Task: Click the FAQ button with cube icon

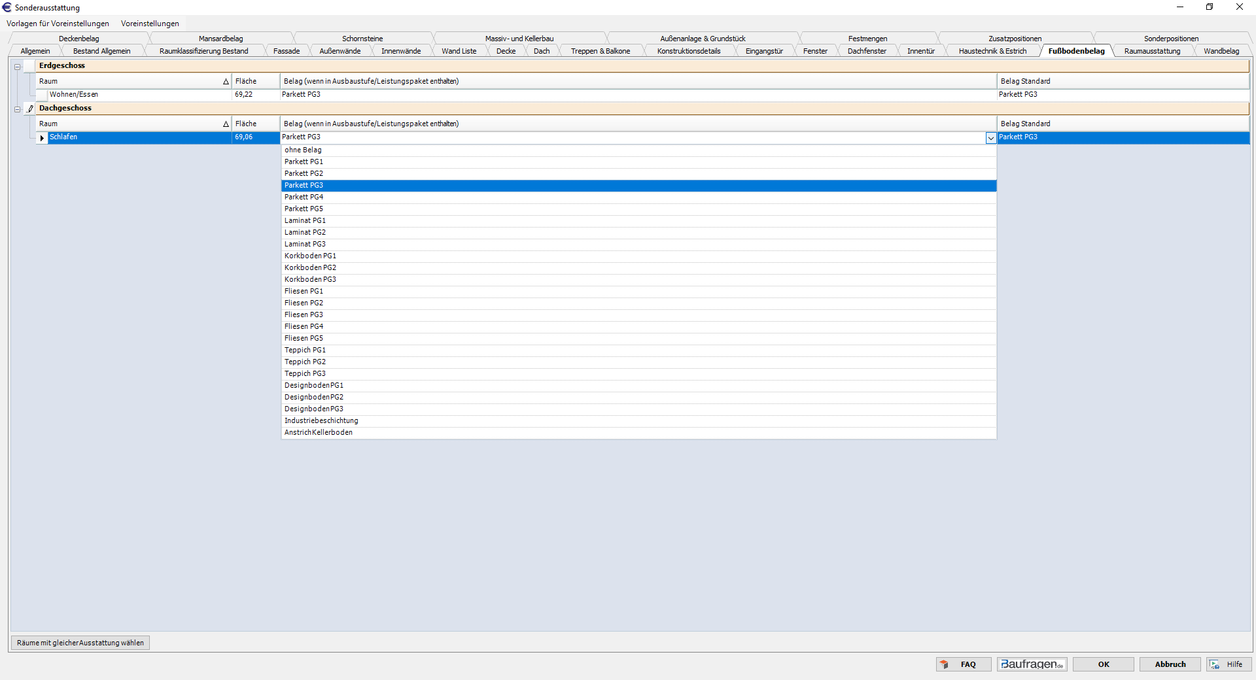Action: tap(963, 664)
